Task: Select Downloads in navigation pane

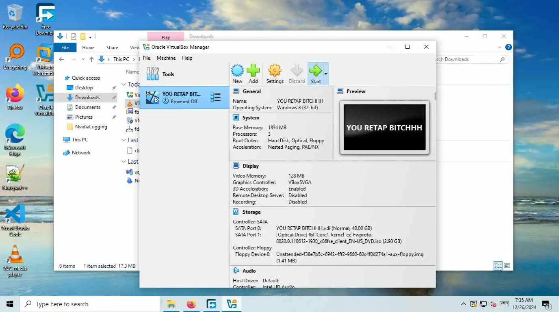Action: pyautogui.click(x=87, y=97)
